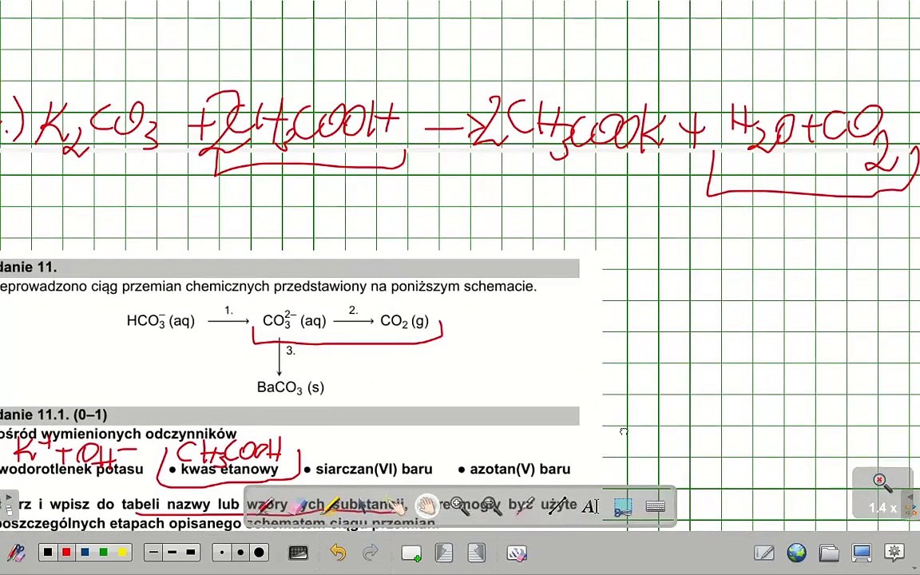
Task: Click the 'kwas etanowy' option text
Action: (x=229, y=470)
